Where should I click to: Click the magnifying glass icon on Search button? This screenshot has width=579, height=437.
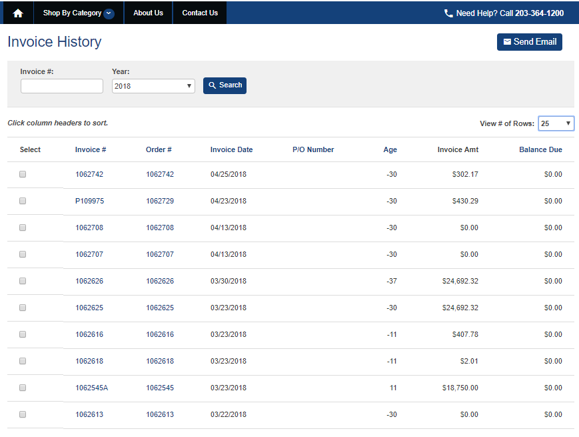pyautogui.click(x=213, y=85)
